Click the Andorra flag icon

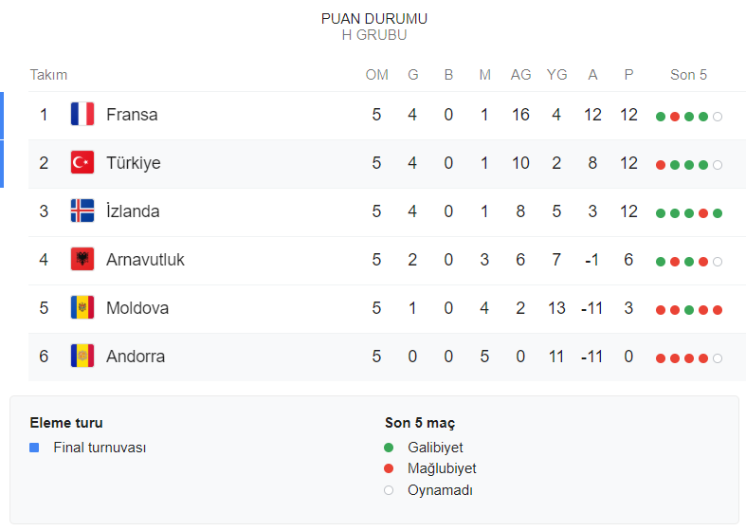click(x=82, y=357)
